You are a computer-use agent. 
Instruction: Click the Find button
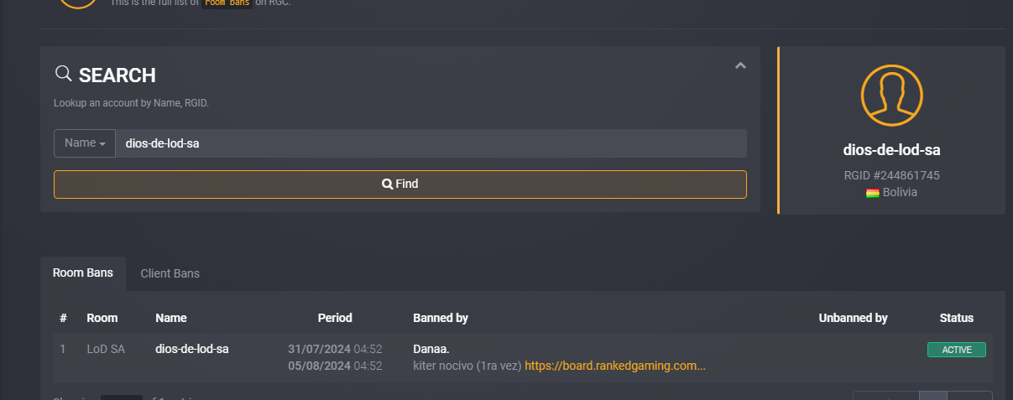(x=400, y=184)
